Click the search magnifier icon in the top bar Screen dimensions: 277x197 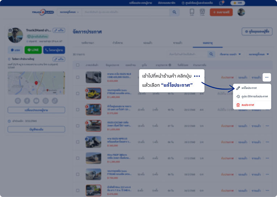[174, 12]
